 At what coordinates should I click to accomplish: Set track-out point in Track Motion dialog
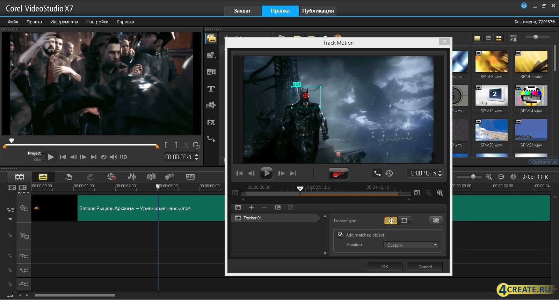tap(417, 193)
